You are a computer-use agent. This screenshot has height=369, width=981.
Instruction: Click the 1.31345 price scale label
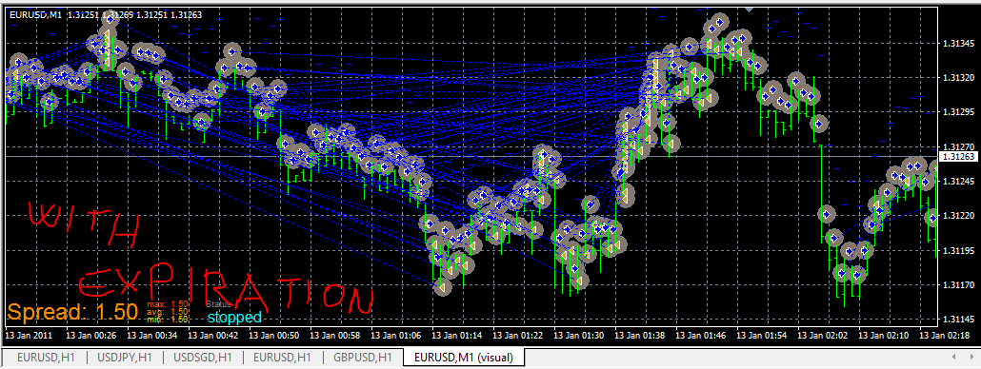(957, 44)
